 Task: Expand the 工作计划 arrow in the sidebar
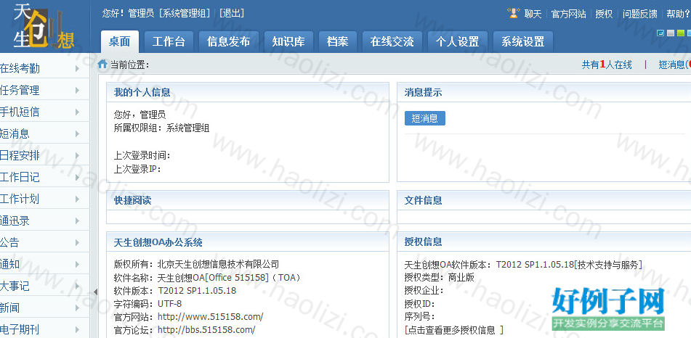tap(77, 199)
